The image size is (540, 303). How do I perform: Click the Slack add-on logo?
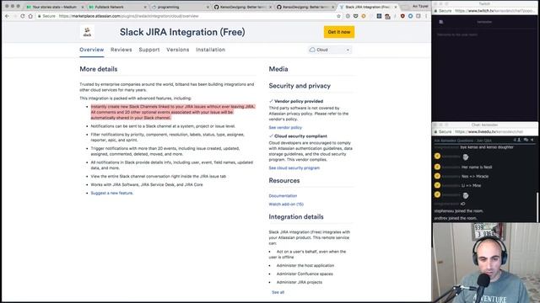(87, 32)
